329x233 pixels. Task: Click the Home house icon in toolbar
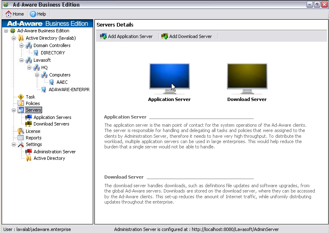point(9,14)
